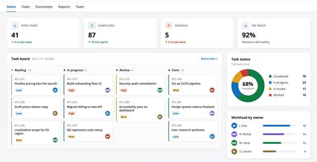Click the On Track clock icon
Viewport: 317px width, 162px height.
[246, 26]
